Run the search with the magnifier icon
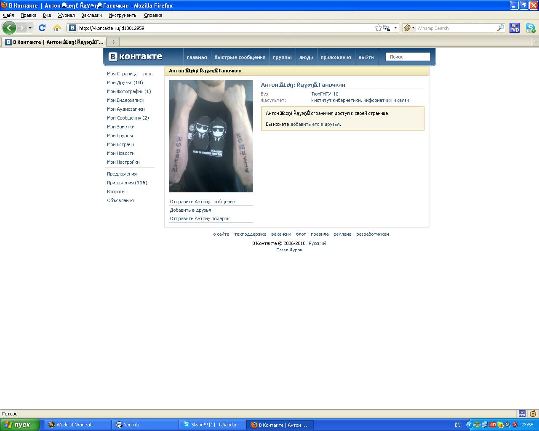 [501, 28]
